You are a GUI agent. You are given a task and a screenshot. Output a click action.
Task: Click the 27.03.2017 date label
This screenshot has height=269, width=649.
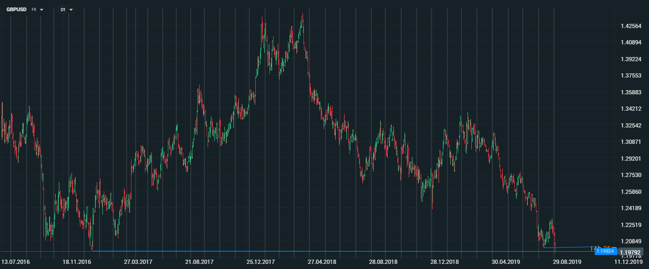137,262
